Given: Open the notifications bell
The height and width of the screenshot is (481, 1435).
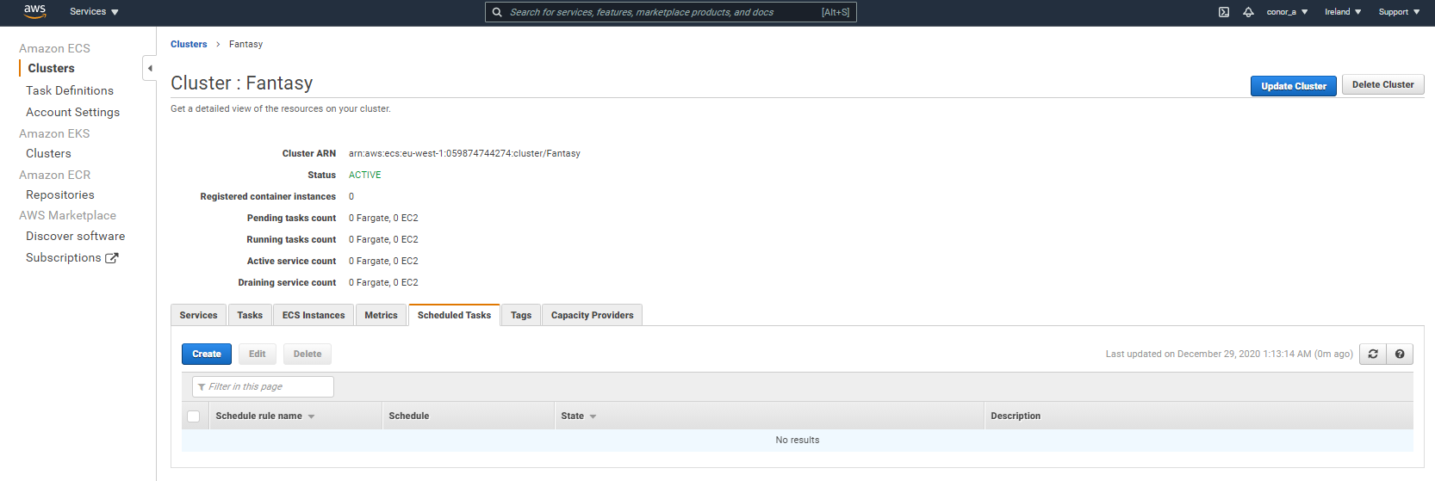Looking at the screenshot, I should 1248,12.
